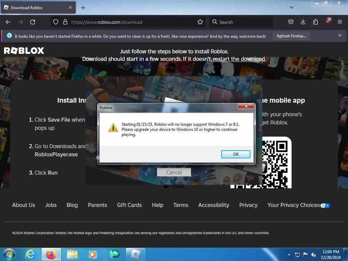Click the green-blue globe taskbar icon

114,254
